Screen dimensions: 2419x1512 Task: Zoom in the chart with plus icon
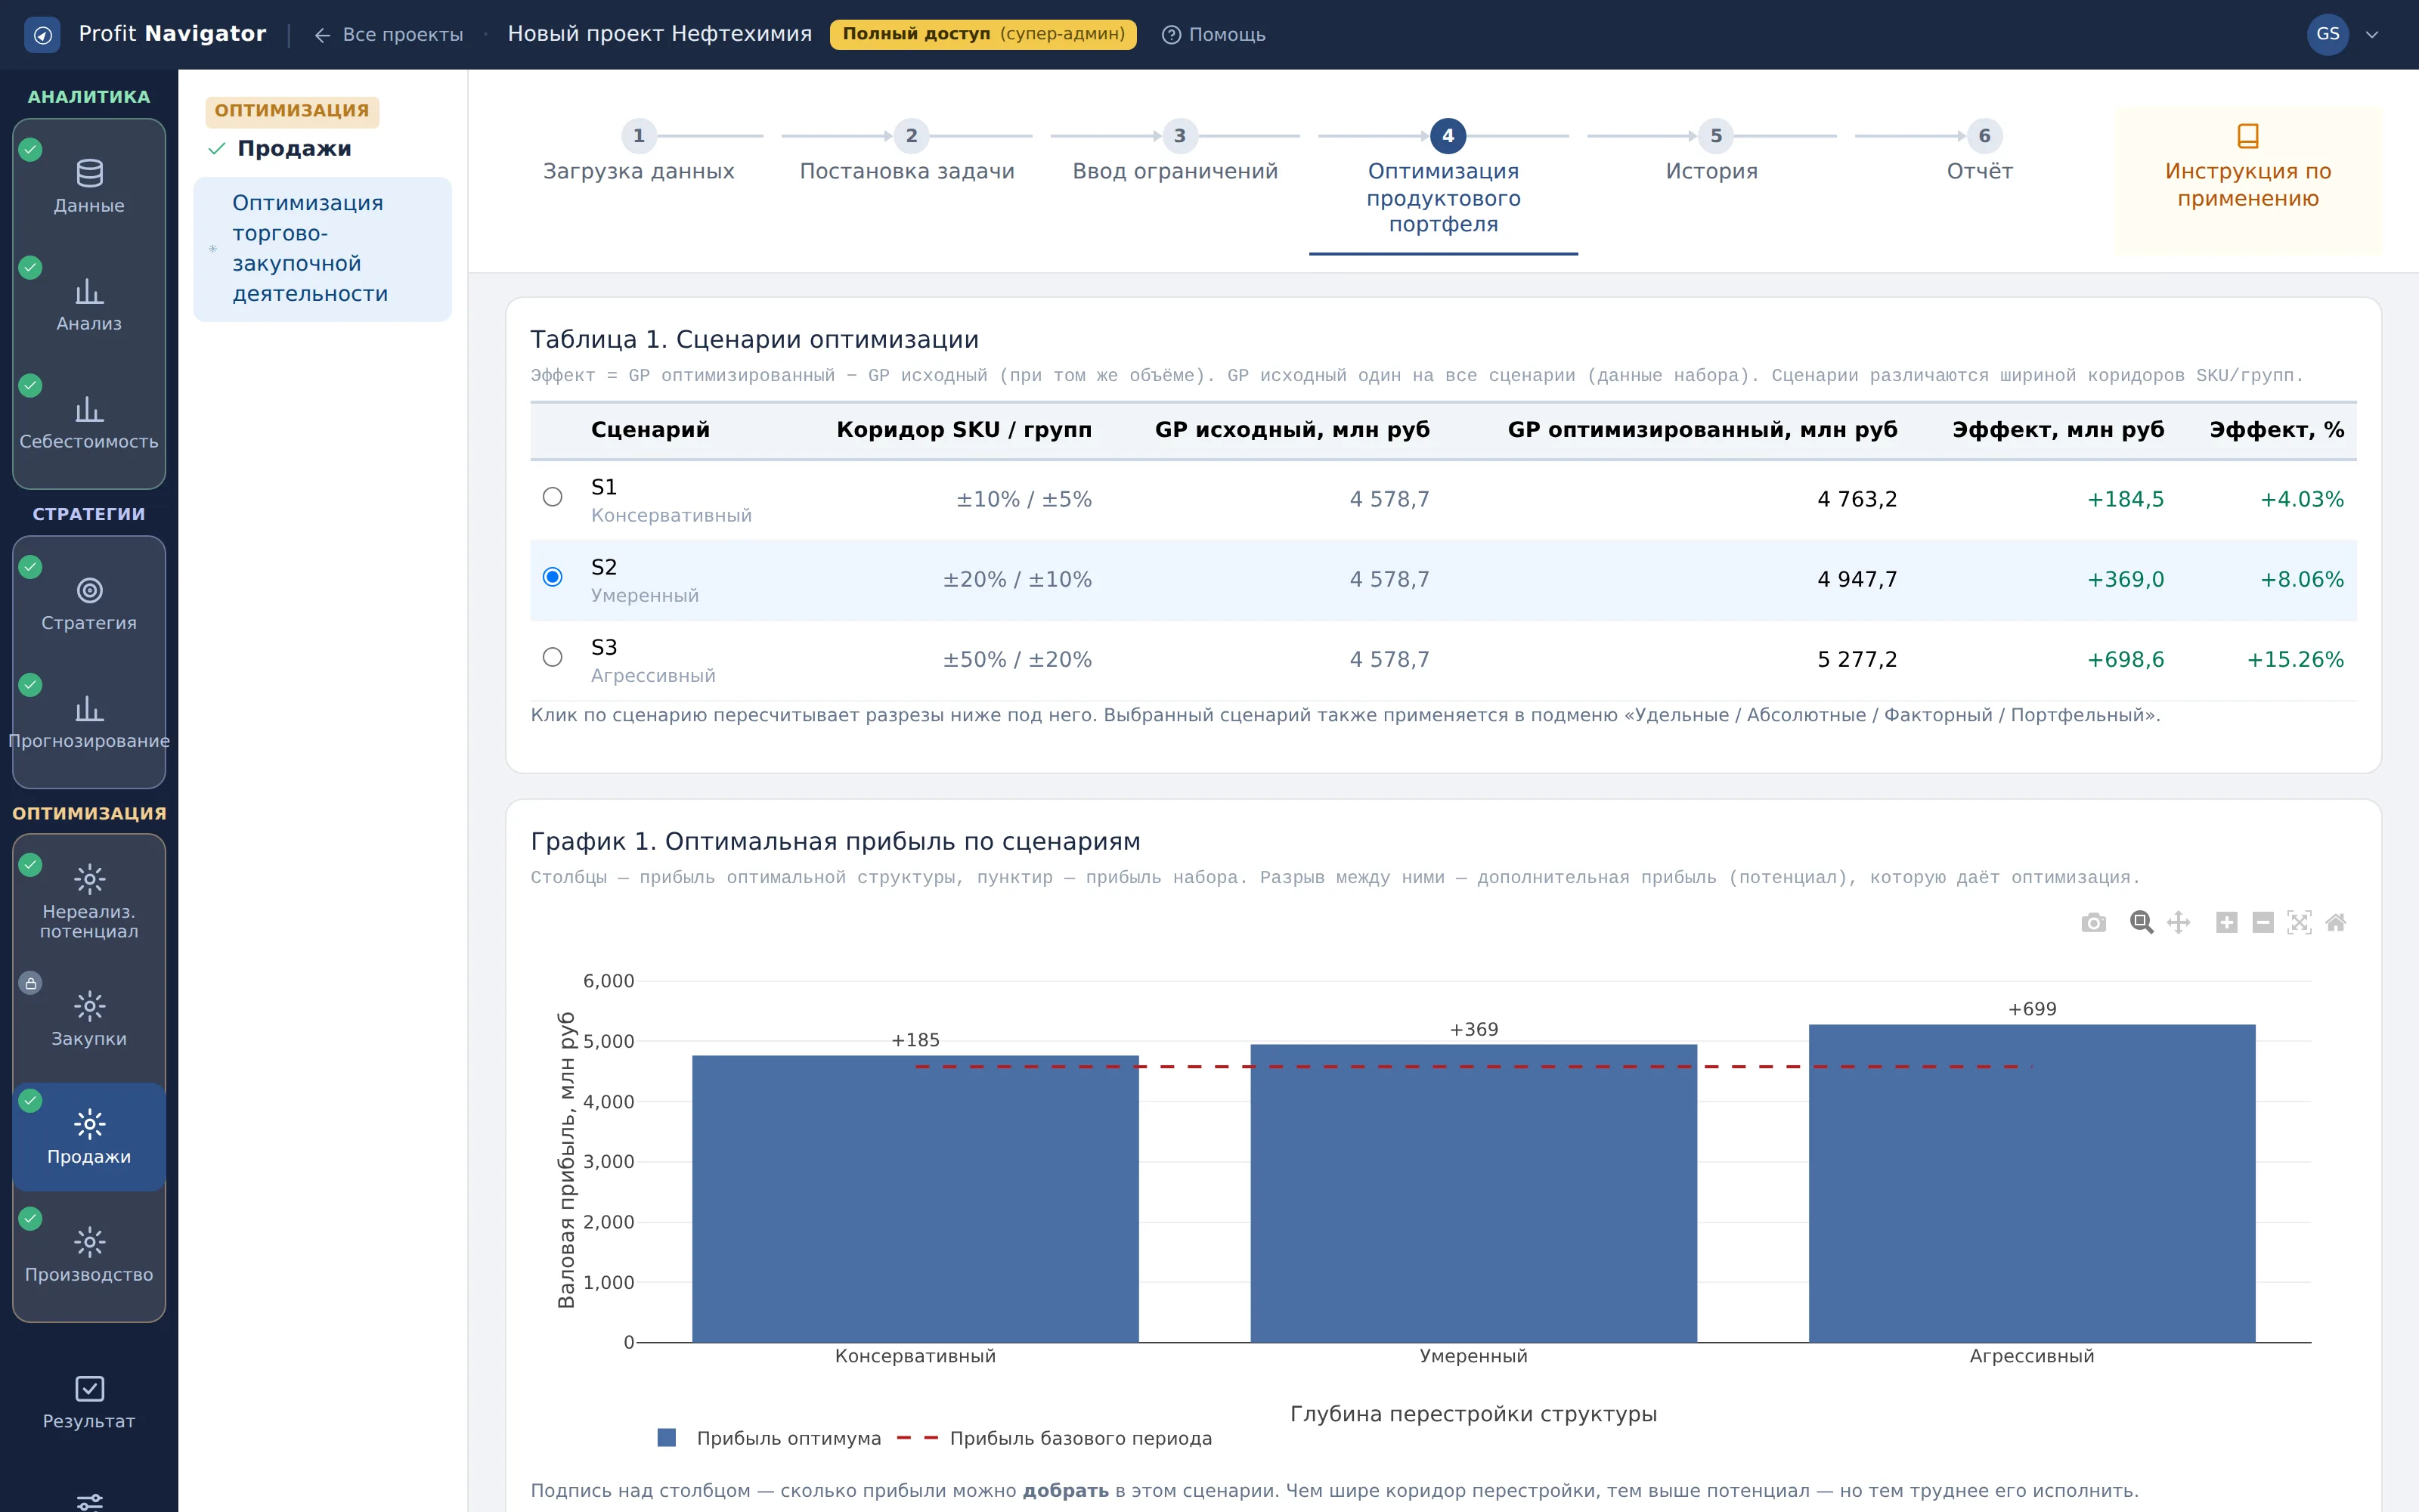(2226, 922)
